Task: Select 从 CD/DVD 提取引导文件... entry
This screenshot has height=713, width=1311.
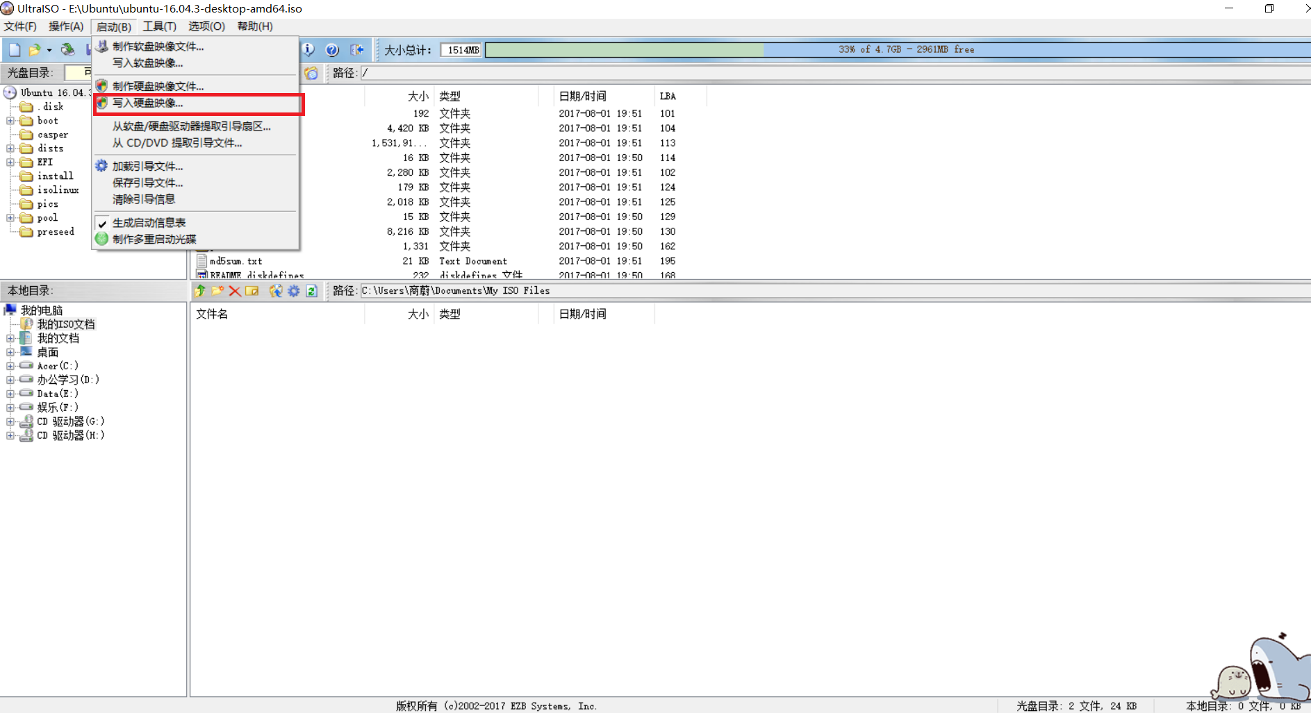Action: tap(196, 143)
